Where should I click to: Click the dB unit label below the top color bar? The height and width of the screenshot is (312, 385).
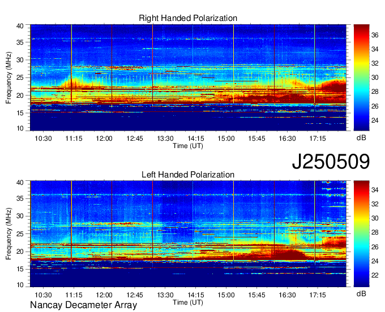click(361, 137)
